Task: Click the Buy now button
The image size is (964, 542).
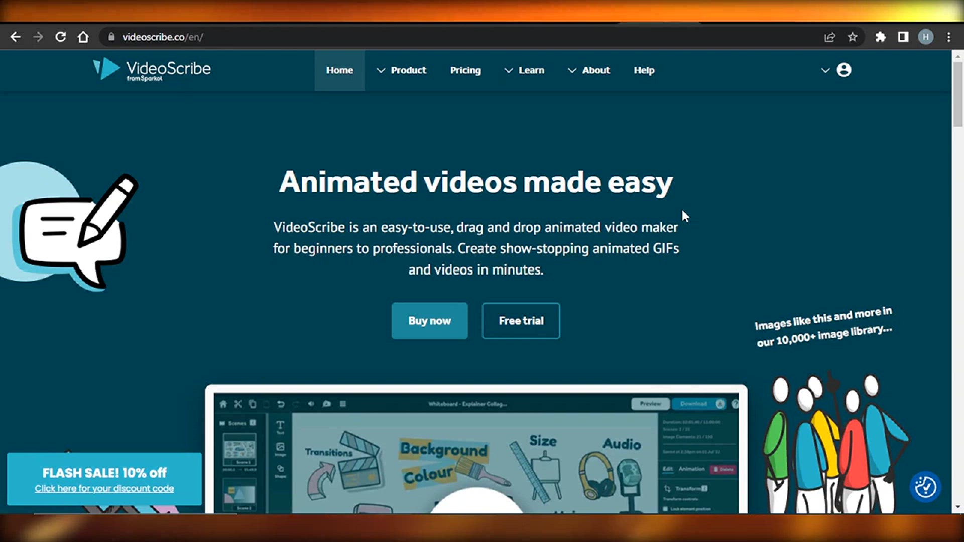Action: (429, 321)
